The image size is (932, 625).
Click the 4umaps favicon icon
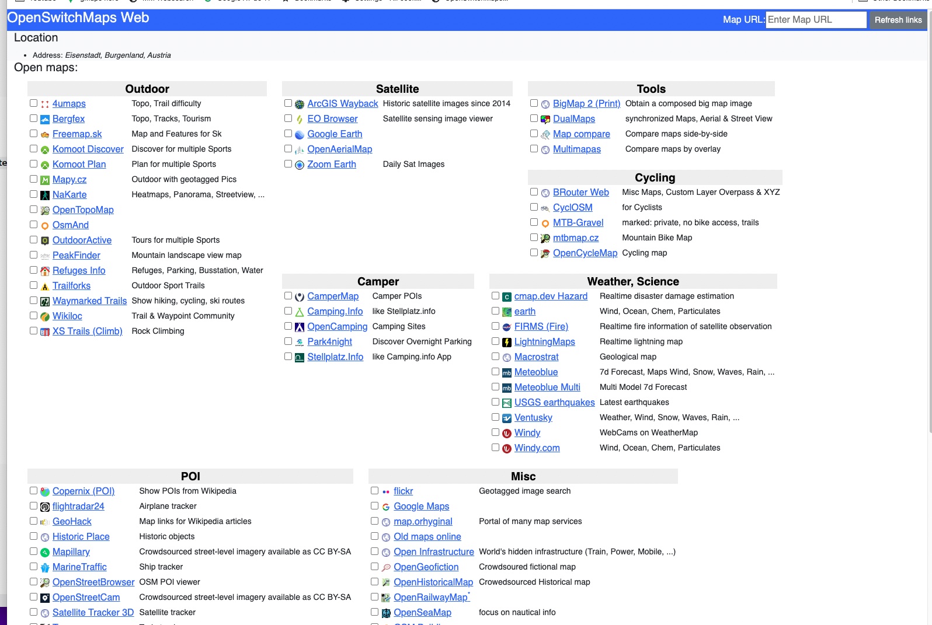click(x=45, y=104)
